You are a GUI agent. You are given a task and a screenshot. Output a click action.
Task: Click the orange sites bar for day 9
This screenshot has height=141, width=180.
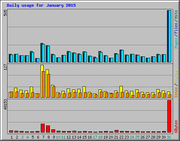(x=54, y=92)
